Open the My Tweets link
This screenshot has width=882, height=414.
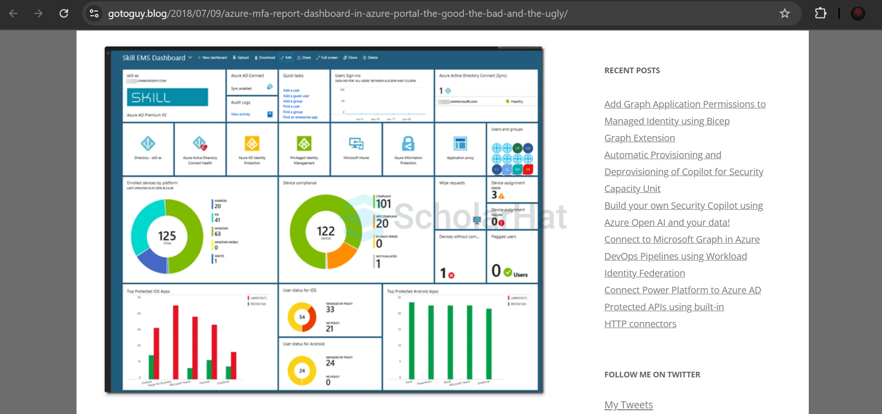tap(629, 405)
